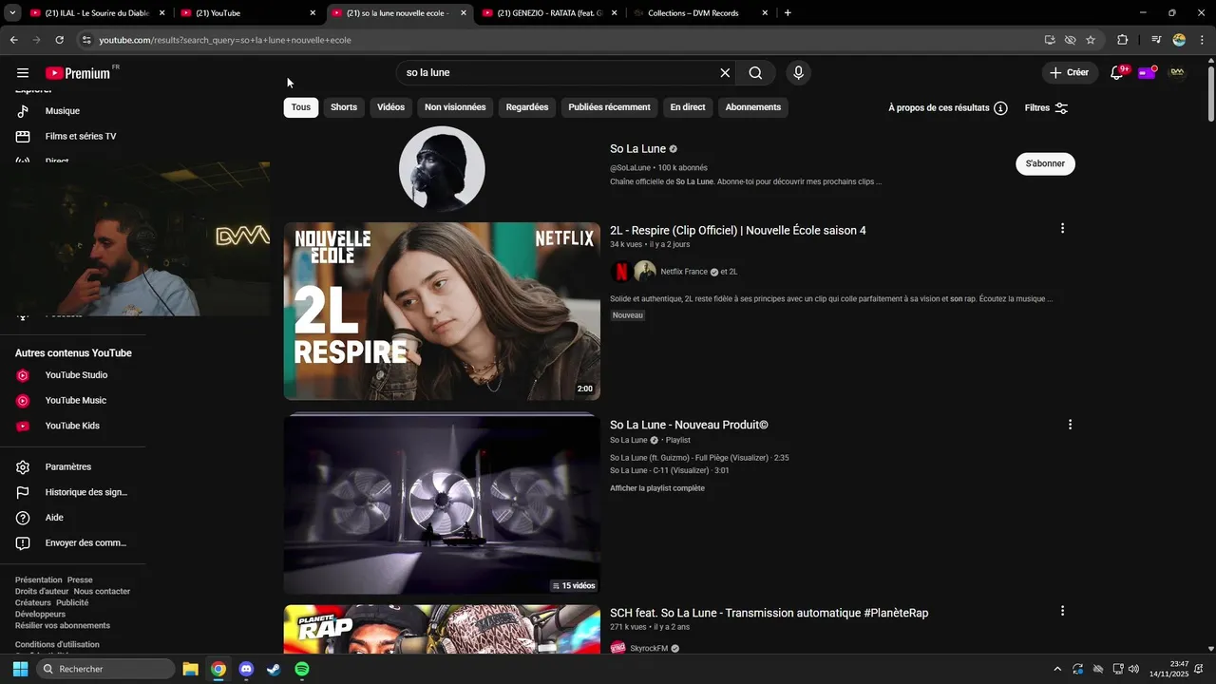Open Chrome tab search dropdown arrow
This screenshot has height=684, width=1216.
[12, 13]
